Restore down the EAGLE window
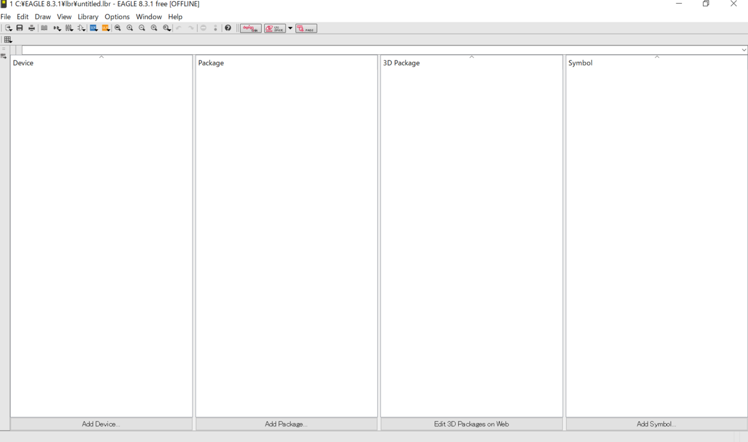 tap(706, 4)
